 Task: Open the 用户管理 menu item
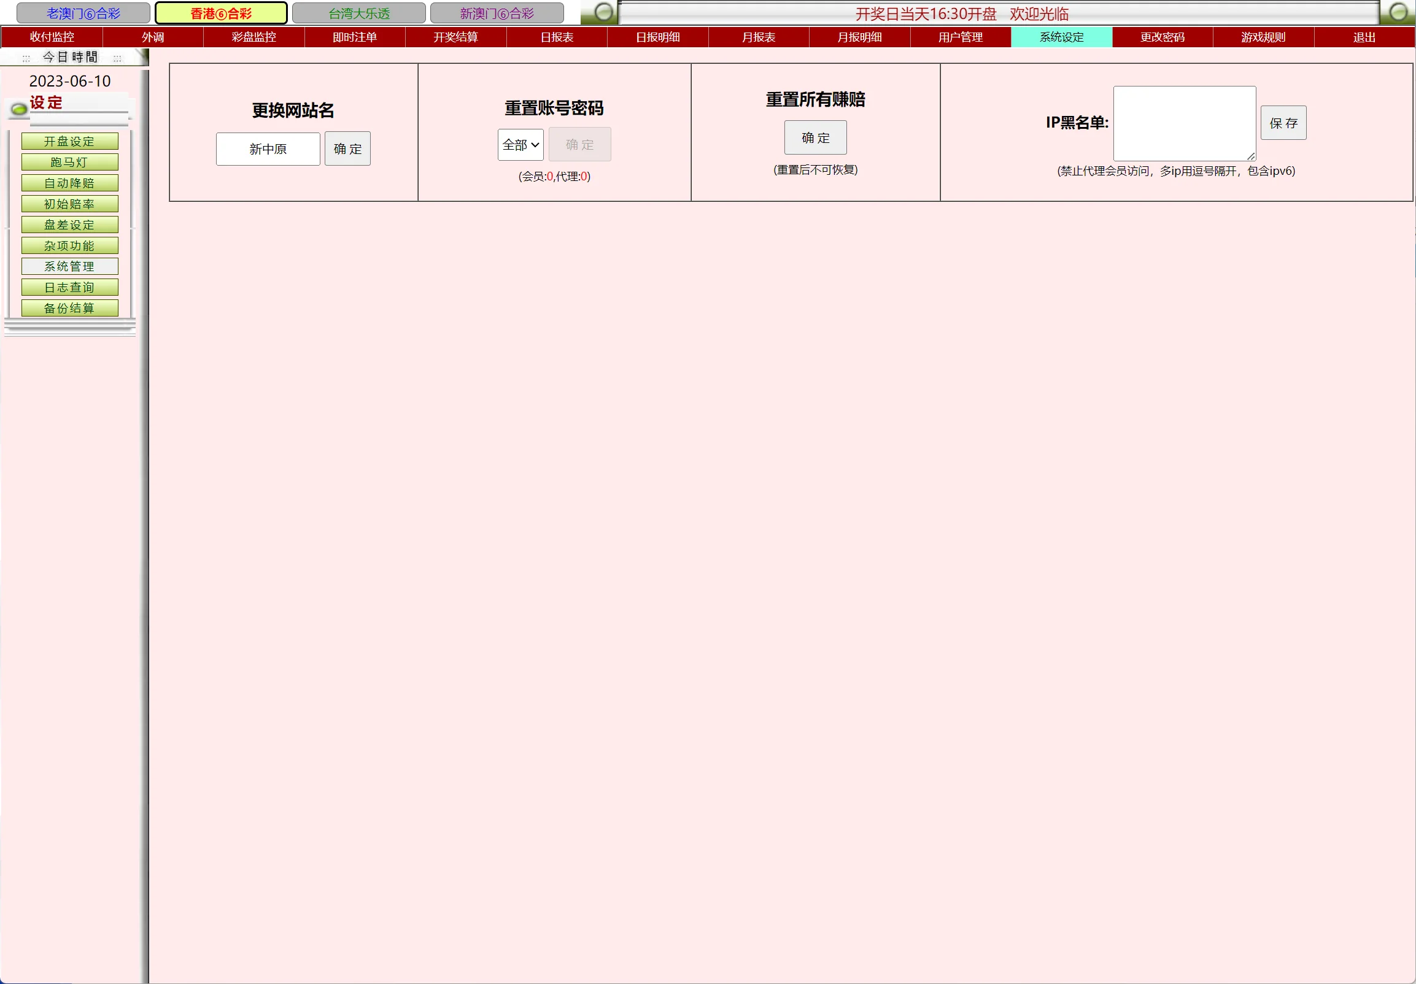click(960, 37)
